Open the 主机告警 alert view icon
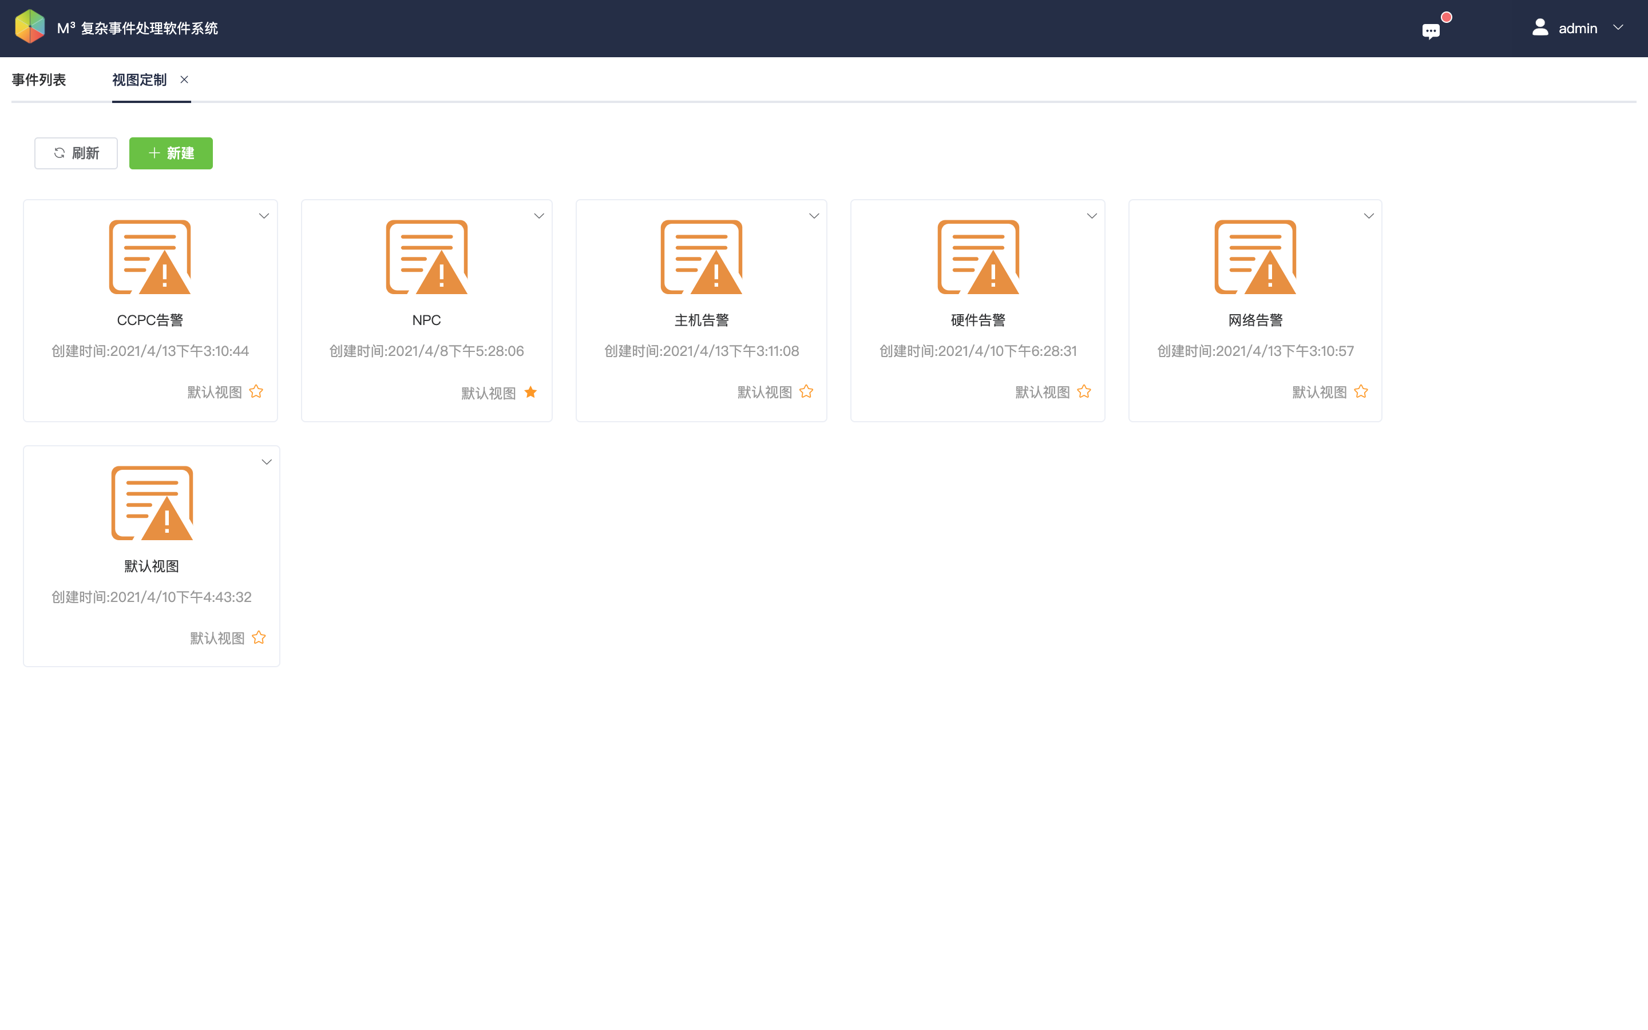The image size is (1648, 1030). point(702,257)
